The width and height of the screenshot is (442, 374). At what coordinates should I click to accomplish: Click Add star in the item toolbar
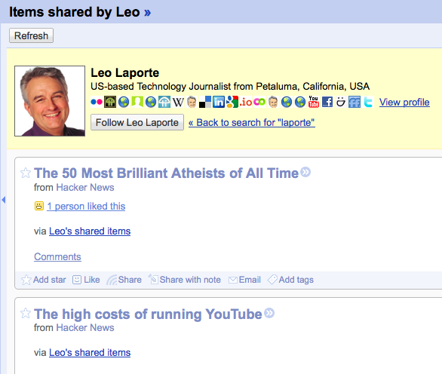tap(44, 280)
